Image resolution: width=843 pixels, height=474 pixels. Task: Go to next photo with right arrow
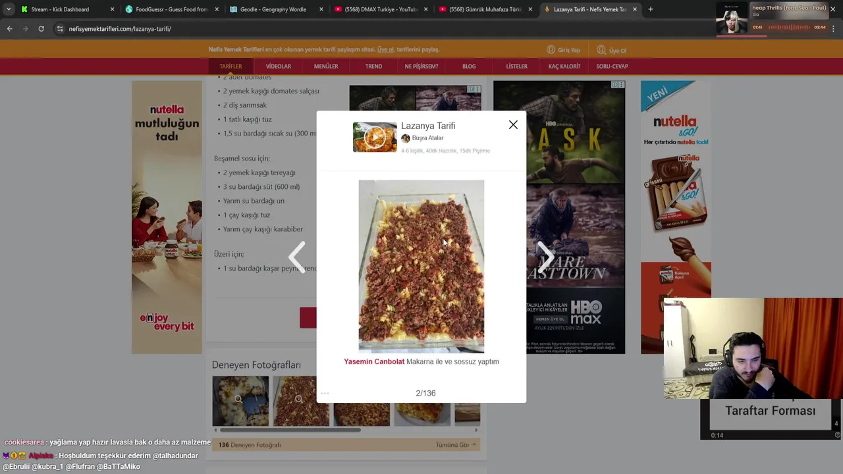545,257
